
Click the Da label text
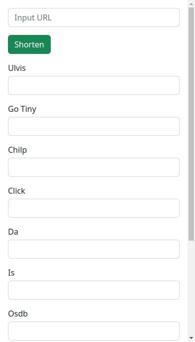point(13,232)
